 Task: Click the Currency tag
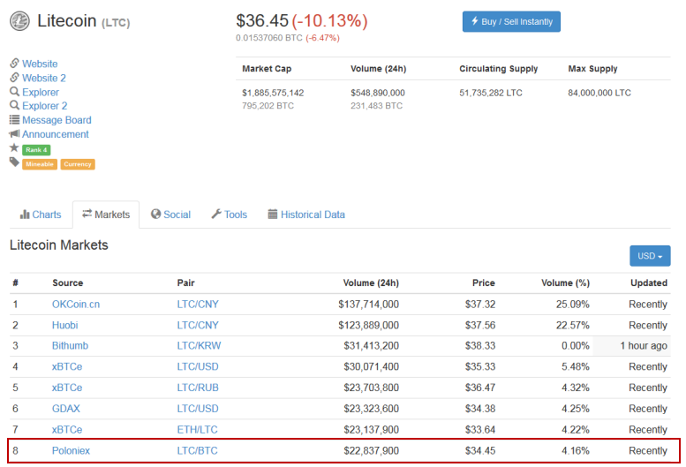click(x=78, y=164)
